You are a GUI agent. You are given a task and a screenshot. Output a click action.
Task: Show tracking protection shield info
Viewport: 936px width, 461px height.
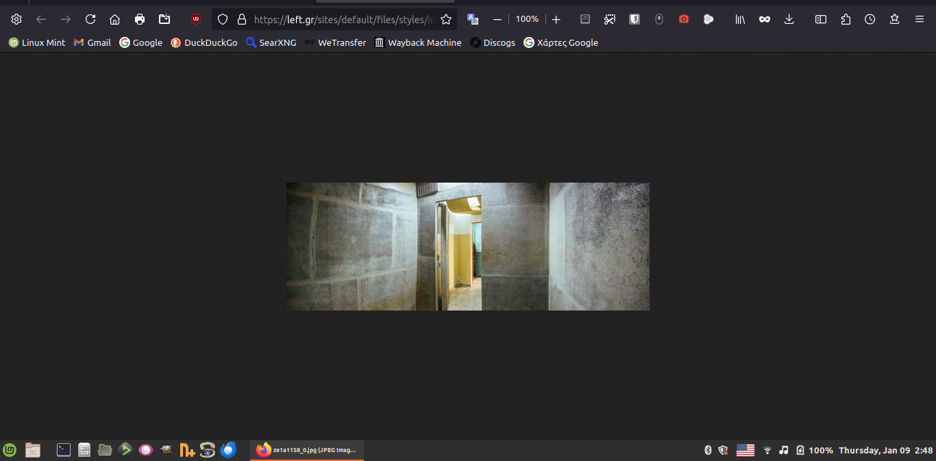click(223, 19)
